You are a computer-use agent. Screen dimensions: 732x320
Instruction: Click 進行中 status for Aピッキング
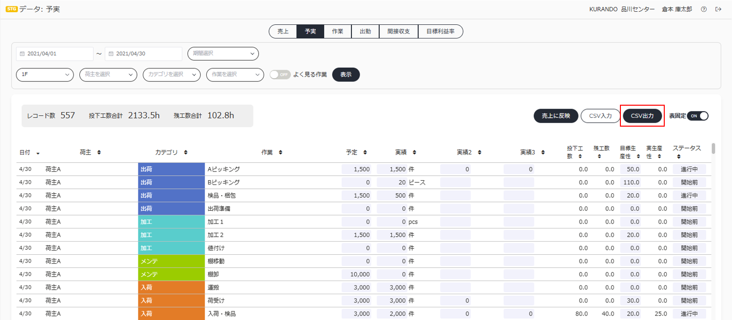(690, 169)
